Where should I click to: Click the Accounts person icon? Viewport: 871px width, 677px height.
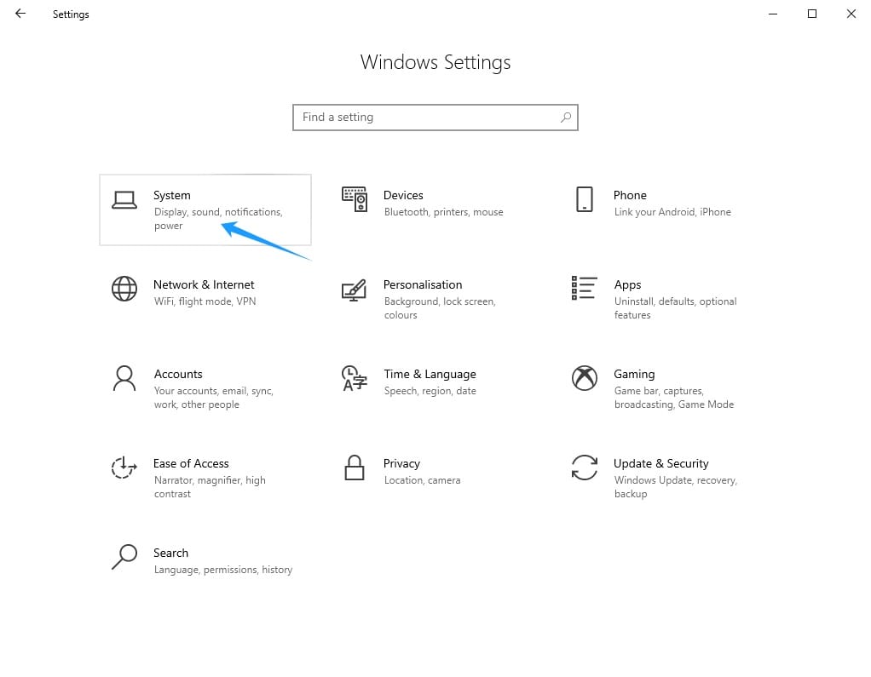tap(124, 378)
